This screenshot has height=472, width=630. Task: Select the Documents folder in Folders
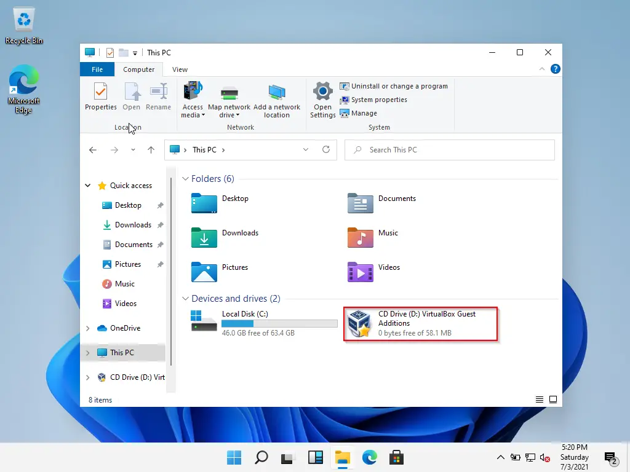tap(381, 203)
